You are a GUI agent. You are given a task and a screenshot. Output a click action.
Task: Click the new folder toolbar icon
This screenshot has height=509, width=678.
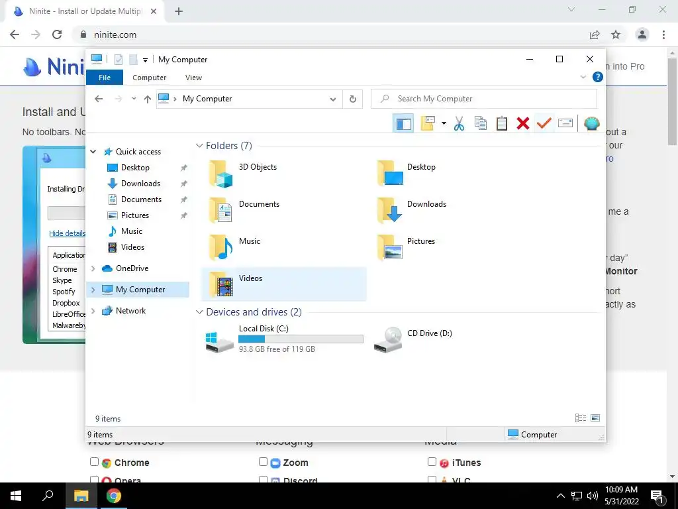(427, 124)
